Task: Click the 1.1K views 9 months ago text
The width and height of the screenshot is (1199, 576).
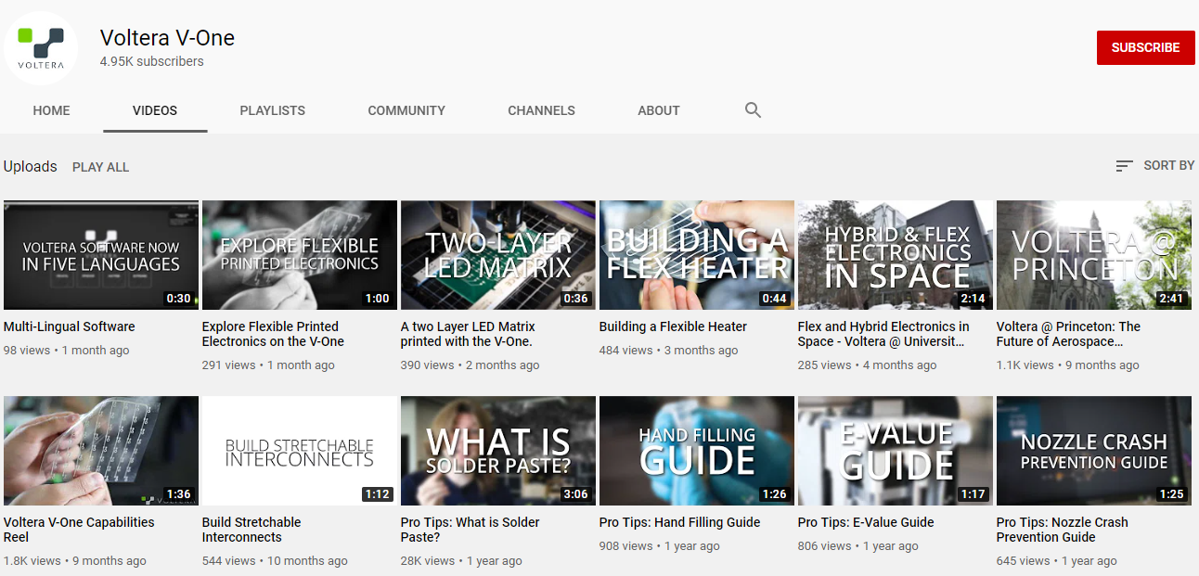Action: [1067, 365]
